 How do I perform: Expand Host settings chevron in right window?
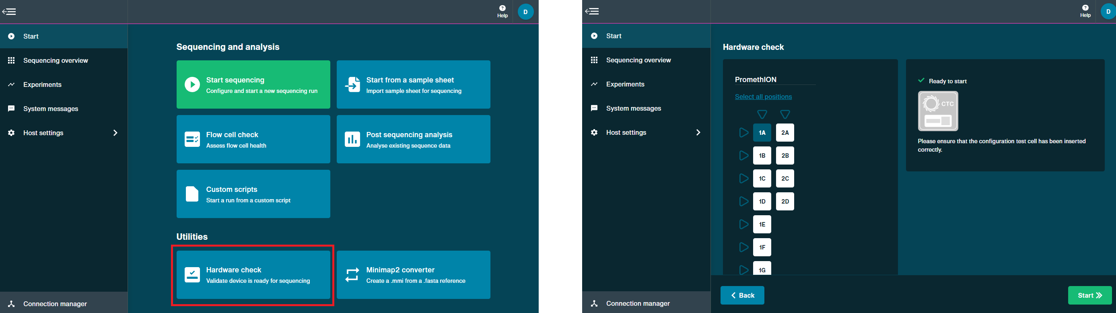pyautogui.click(x=698, y=132)
